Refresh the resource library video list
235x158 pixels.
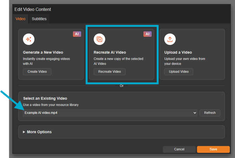pyautogui.click(x=210, y=113)
